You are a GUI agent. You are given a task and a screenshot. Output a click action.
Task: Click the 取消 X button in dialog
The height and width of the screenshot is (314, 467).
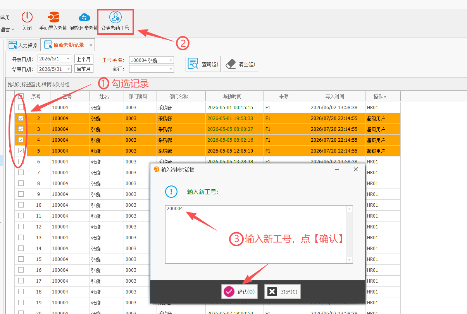[283, 292]
